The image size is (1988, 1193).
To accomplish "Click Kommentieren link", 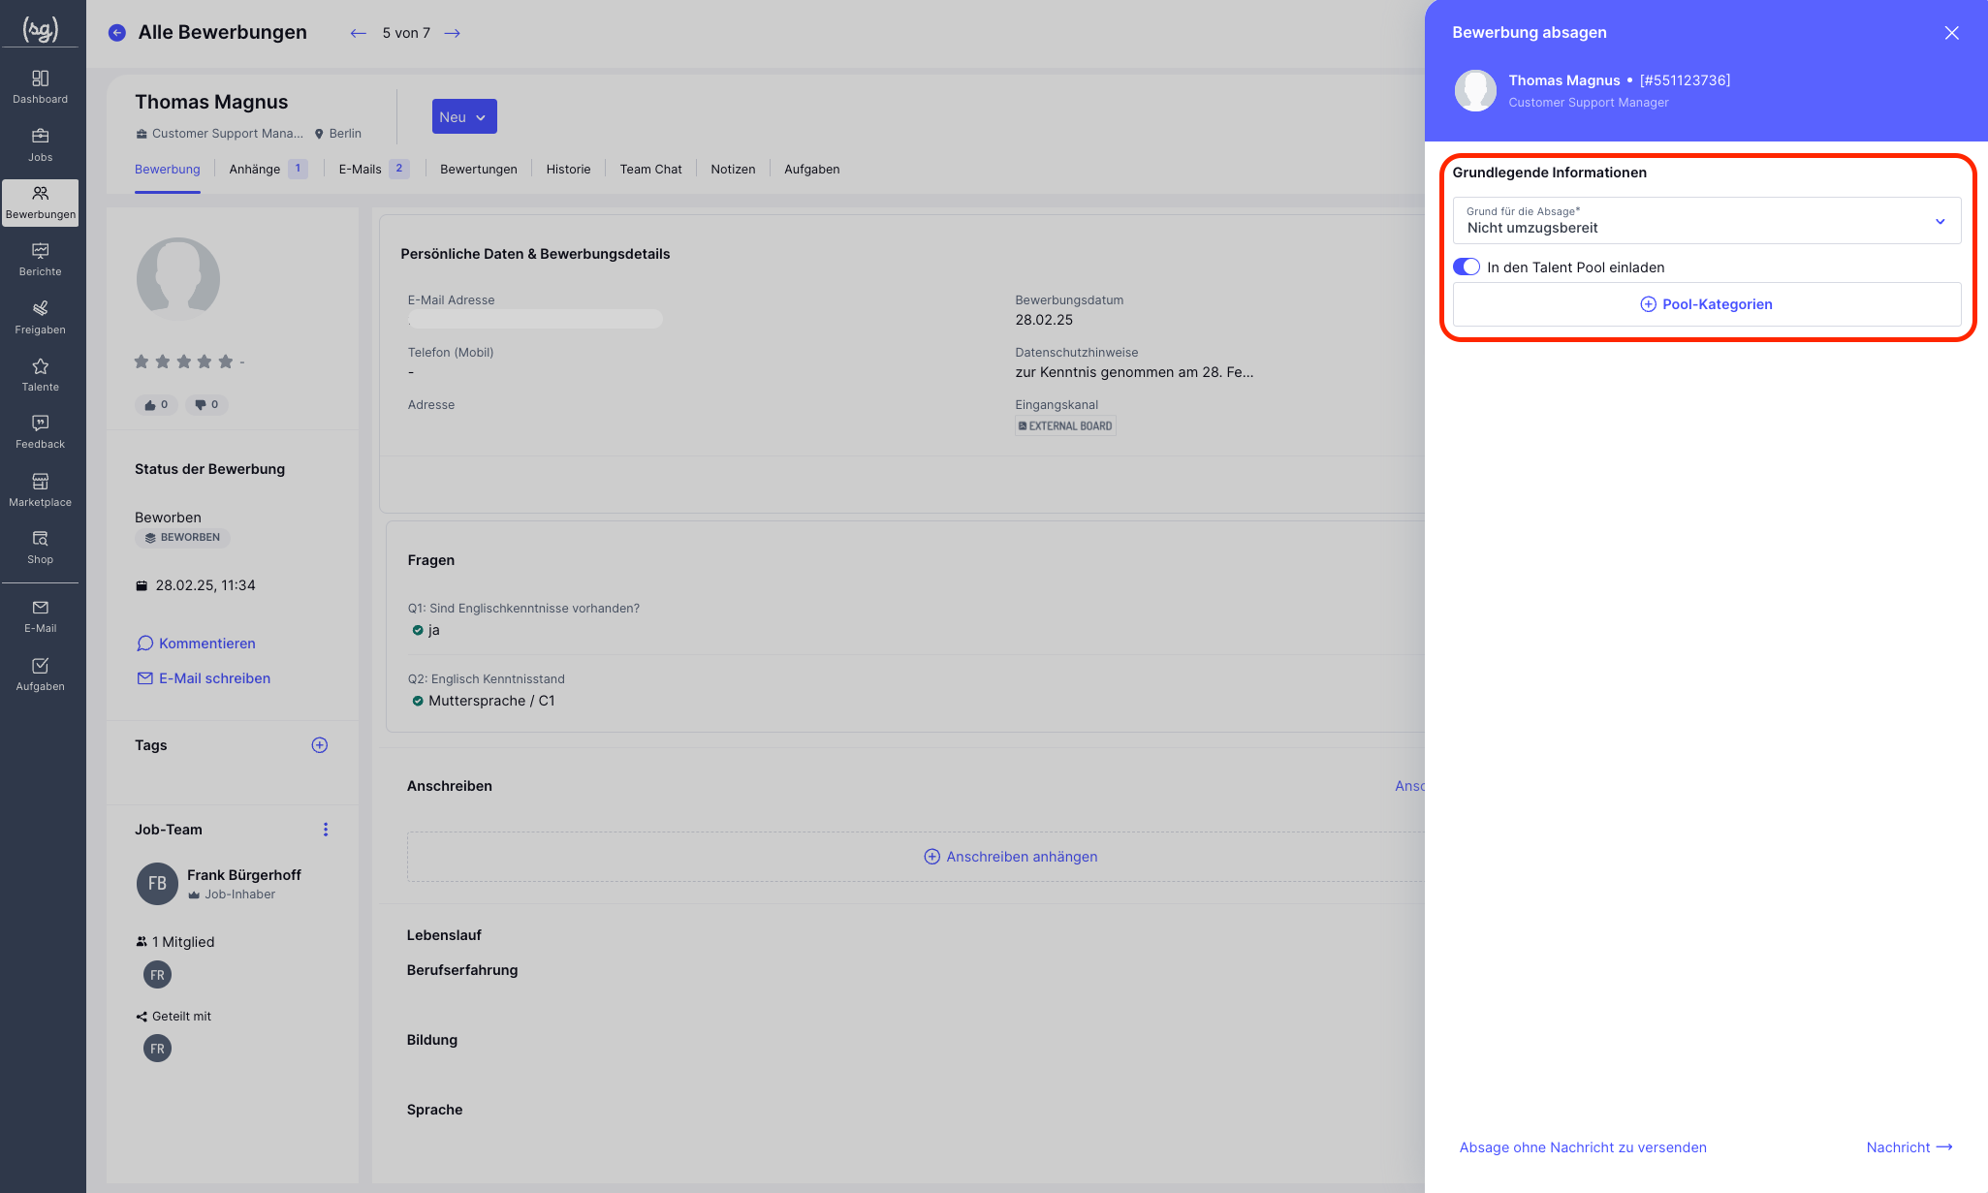I will [197, 644].
